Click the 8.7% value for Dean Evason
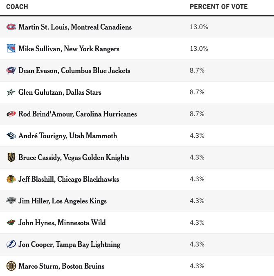 197,71
